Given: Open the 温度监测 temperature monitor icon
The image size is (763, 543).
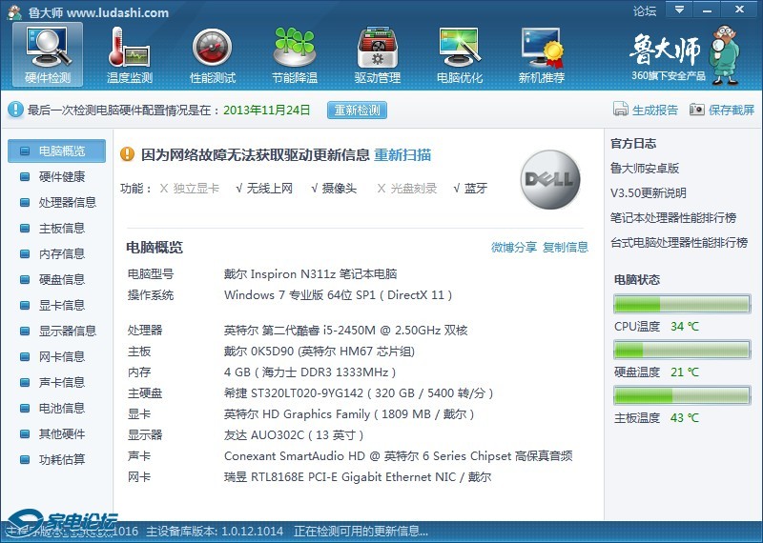Looking at the screenshot, I should (x=130, y=48).
